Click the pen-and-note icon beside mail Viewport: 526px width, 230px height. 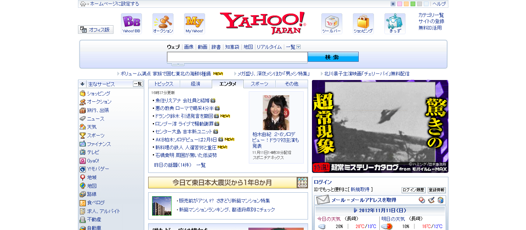[431, 200]
